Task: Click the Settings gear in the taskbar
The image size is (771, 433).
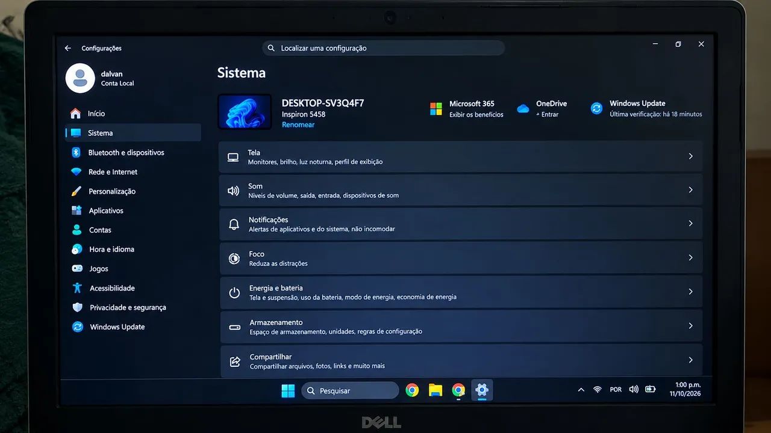Action: point(481,390)
